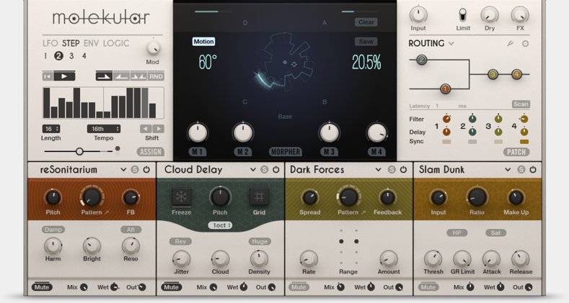
Task: Select routing node 3 in the routing diagram
Action: click(x=493, y=74)
